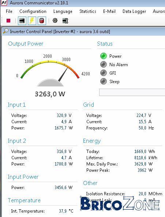
Task: Click the Output Power gauge needle
Action: coord(63,74)
